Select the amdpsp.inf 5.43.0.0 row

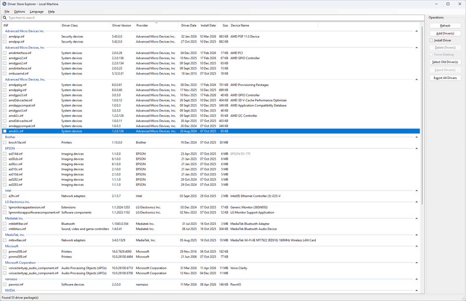(x=211, y=37)
